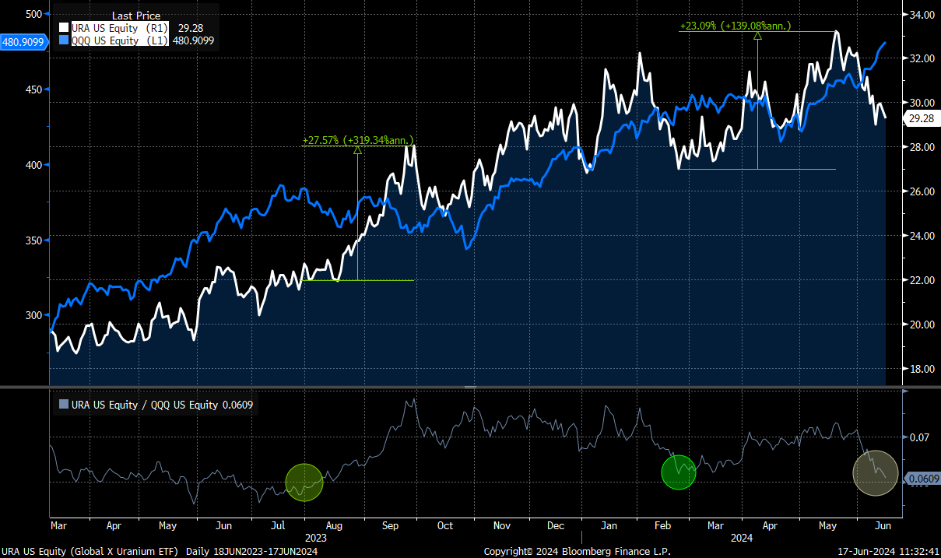
Task: Select the QQQ US Equity (L1) legend entry
Action: coord(119,40)
